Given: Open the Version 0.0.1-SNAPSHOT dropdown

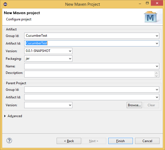Looking at the screenshot, I should [70, 51].
